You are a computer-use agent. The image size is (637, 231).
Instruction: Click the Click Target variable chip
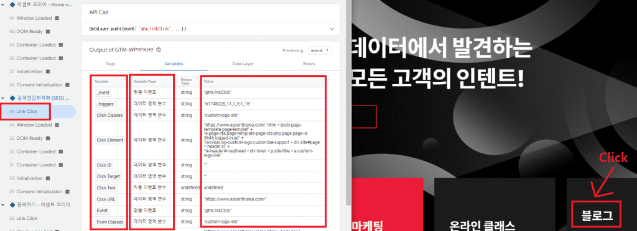pos(108,176)
